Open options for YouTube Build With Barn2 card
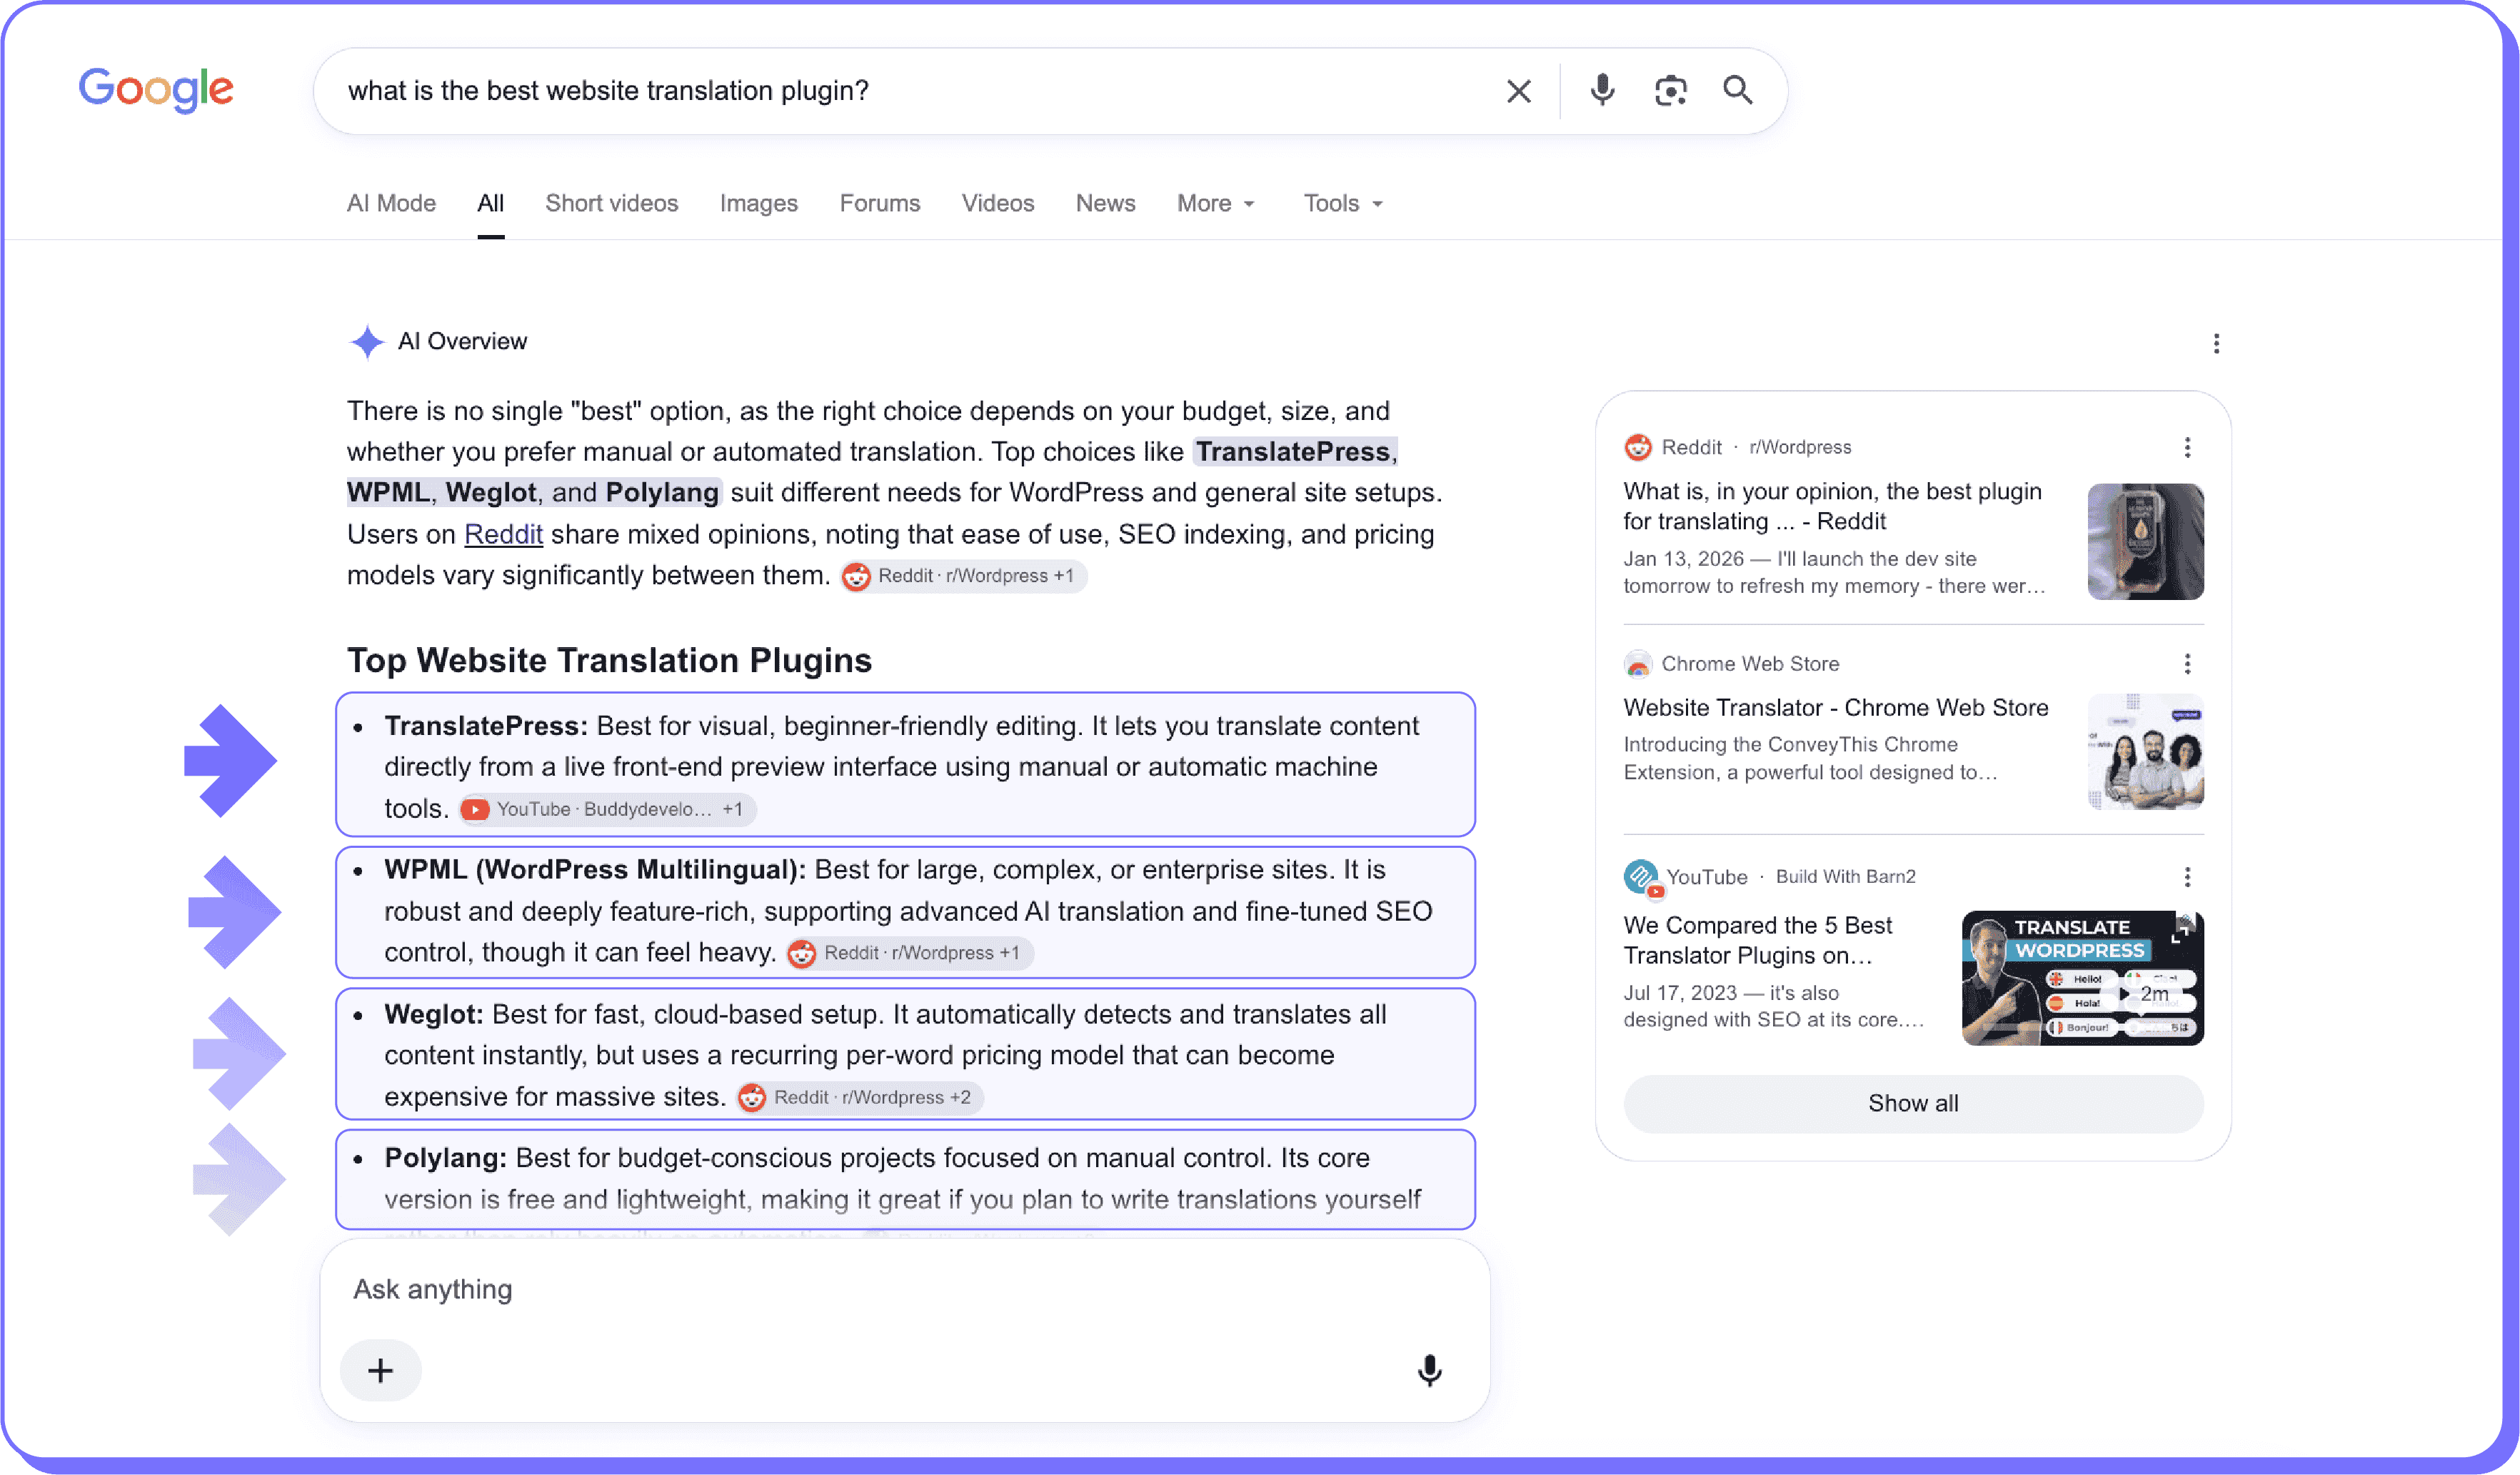This screenshot has width=2520, height=1475. pyautogui.click(x=2187, y=877)
